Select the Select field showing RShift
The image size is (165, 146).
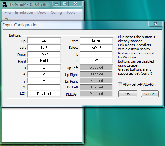96,48
